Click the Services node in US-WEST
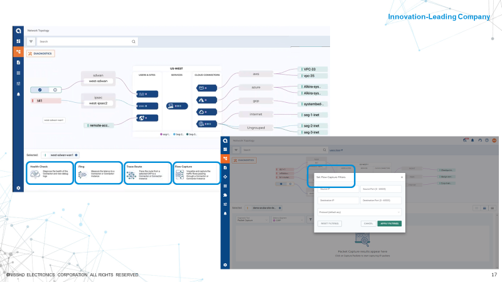This screenshot has height=282, width=502. (x=177, y=106)
